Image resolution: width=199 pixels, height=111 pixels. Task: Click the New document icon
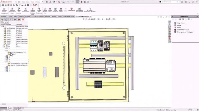point(50,2)
